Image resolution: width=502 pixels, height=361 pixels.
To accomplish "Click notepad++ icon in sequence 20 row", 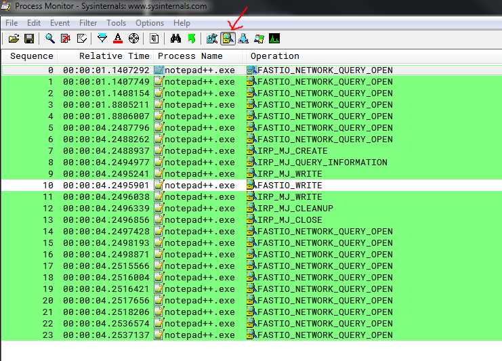I will pyautogui.click(x=159, y=301).
